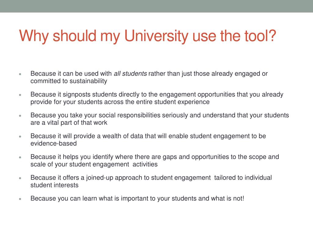Click the bullet dot beside signposts line
Viewport: 313px width, 235px height.
(x=20, y=95)
